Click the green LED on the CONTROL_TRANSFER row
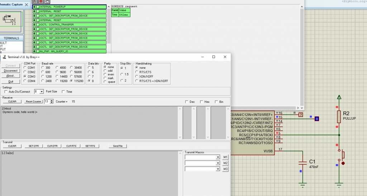Viewport: 367px width, 196px height. [x=38, y=25]
